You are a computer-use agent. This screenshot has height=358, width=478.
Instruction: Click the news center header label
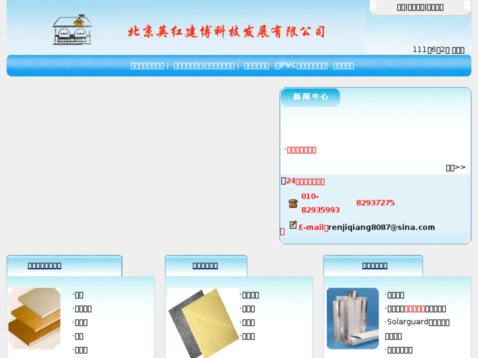(313, 97)
